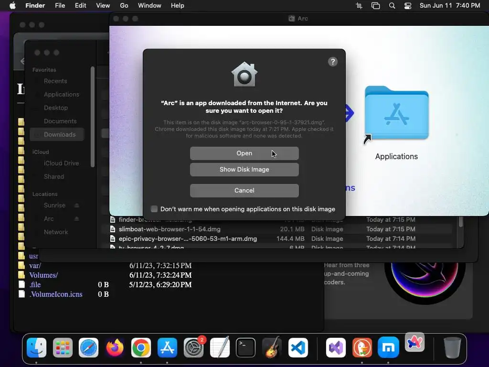Screen dimensions: 489x367
Task: Select Shared in Finder sidebar
Action: coord(53,177)
